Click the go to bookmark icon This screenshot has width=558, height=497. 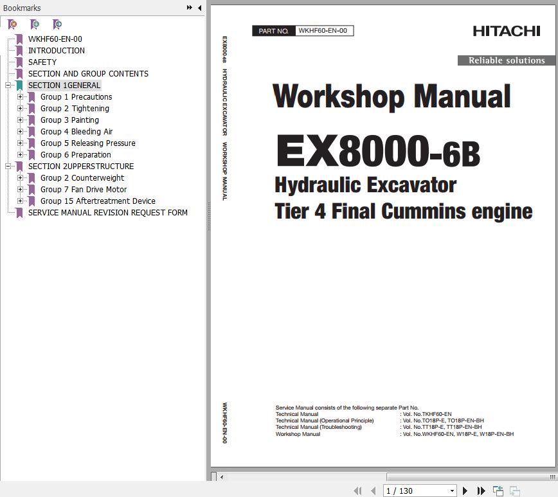click(57, 24)
